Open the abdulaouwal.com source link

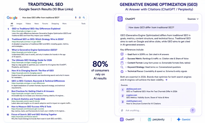[x=134, y=89]
